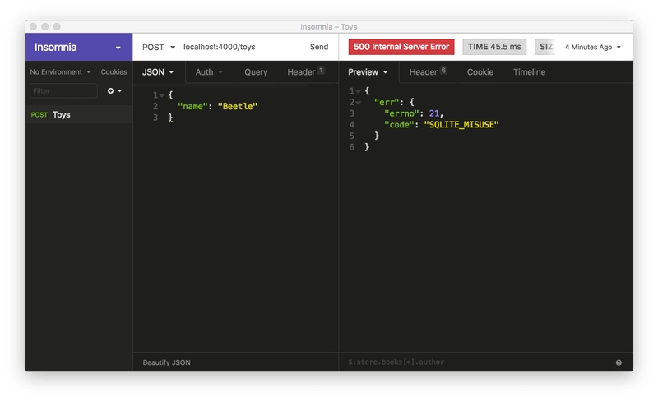Switch to the response Cookie tab
The width and height of the screenshot is (658, 401).
[x=480, y=72]
